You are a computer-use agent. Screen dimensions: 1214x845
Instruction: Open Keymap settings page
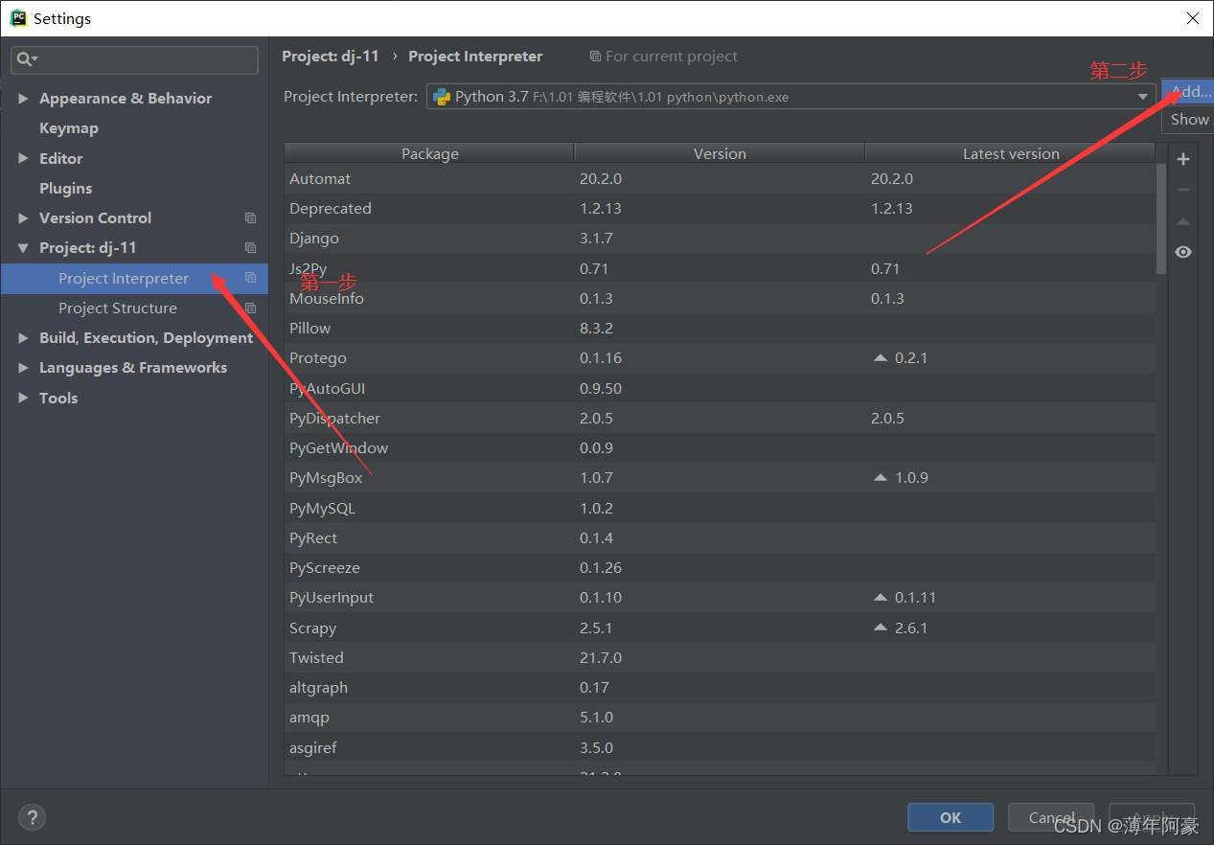(69, 128)
